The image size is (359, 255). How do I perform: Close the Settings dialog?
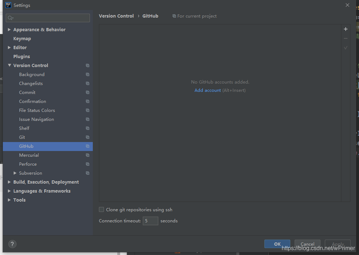[x=347, y=5]
